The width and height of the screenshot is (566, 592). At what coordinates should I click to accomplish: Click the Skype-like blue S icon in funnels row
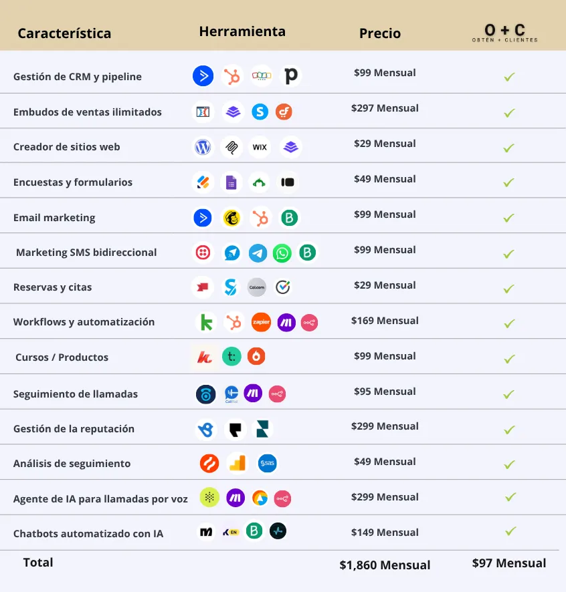coord(260,112)
